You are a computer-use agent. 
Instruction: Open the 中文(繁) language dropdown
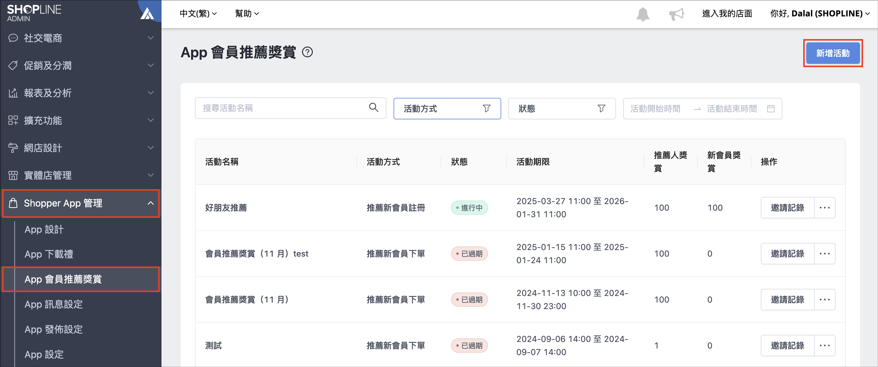coord(198,14)
